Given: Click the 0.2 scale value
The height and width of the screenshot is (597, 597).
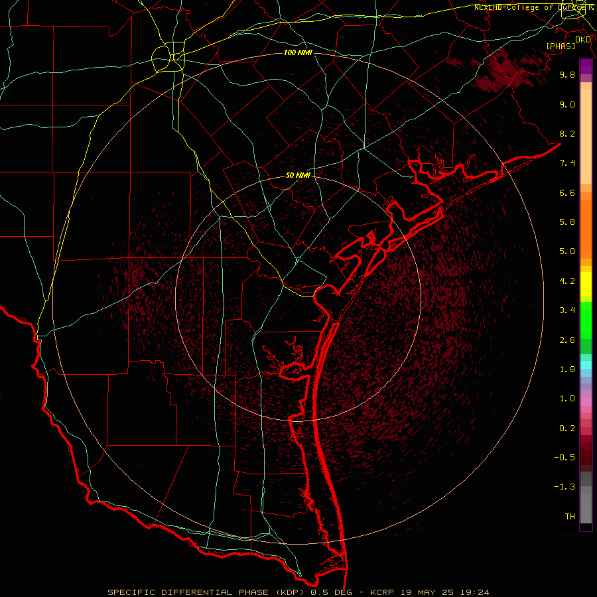Looking at the screenshot, I should click(x=567, y=429).
